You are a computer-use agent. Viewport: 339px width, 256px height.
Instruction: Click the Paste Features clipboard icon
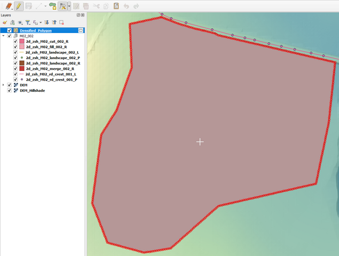pyautogui.click(x=116, y=6)
